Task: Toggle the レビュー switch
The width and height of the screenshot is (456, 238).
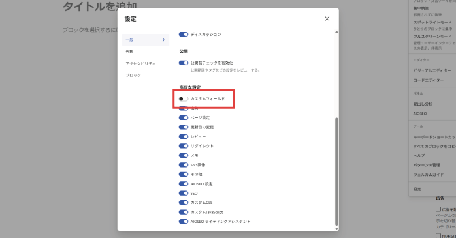Action: pyautogui.click(x=184, y=136)
